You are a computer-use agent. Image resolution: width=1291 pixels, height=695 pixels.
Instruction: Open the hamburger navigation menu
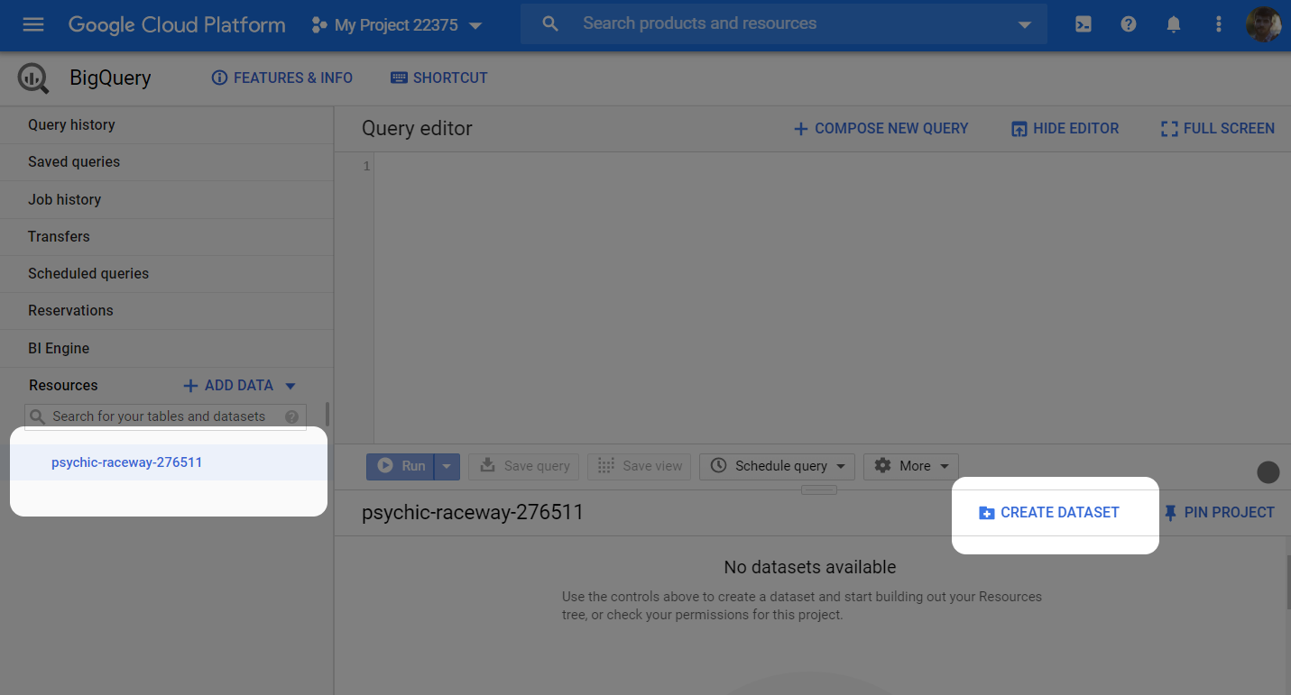tap(33, 24)
